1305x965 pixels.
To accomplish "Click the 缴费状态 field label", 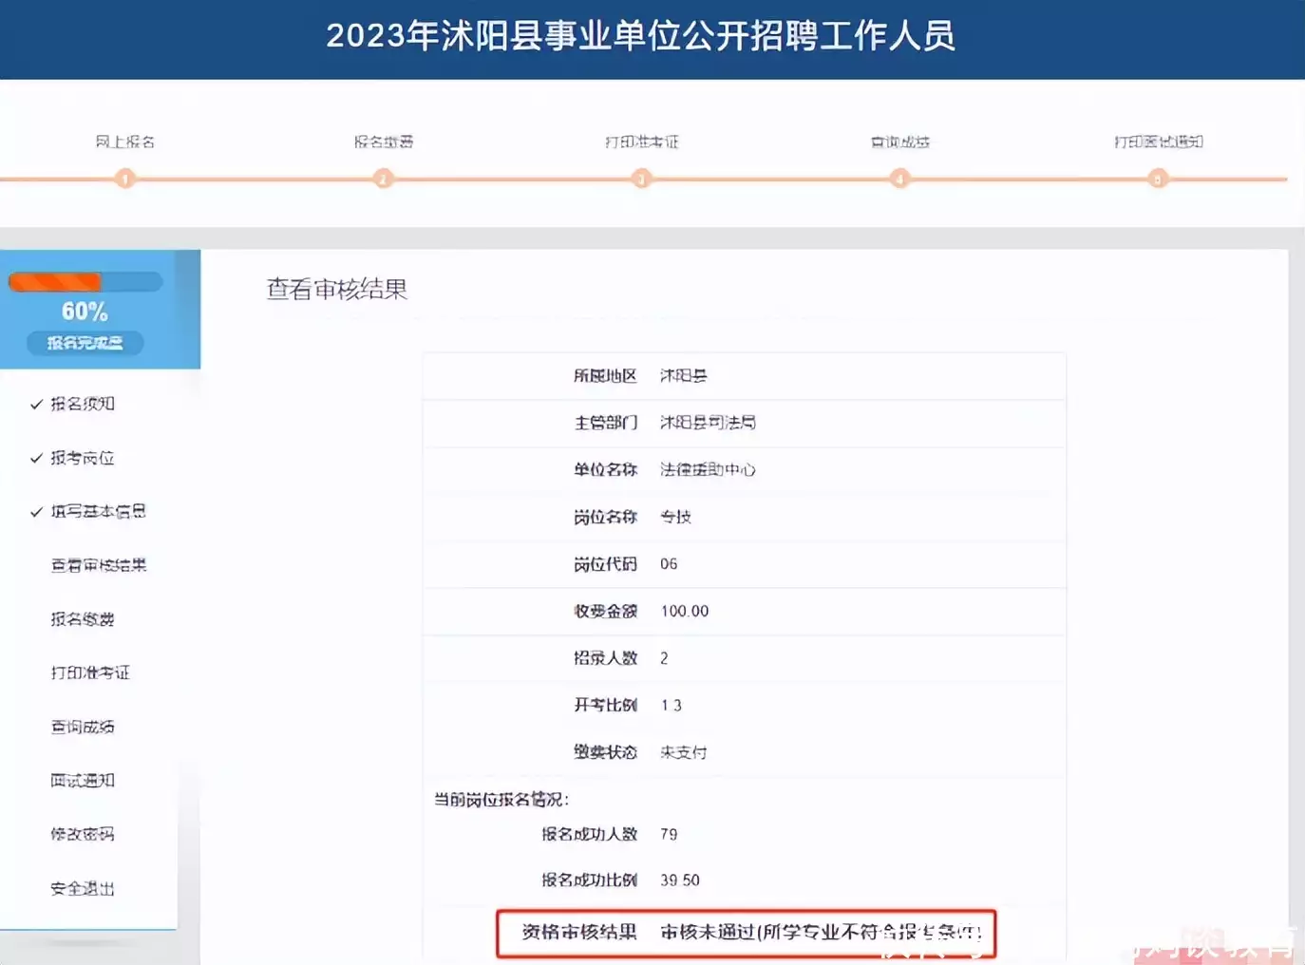I will (605, 752).
